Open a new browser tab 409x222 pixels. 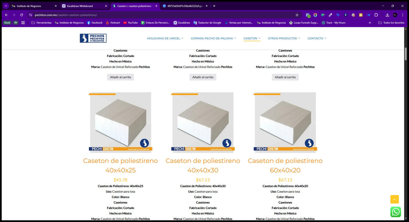coord(214,6)
